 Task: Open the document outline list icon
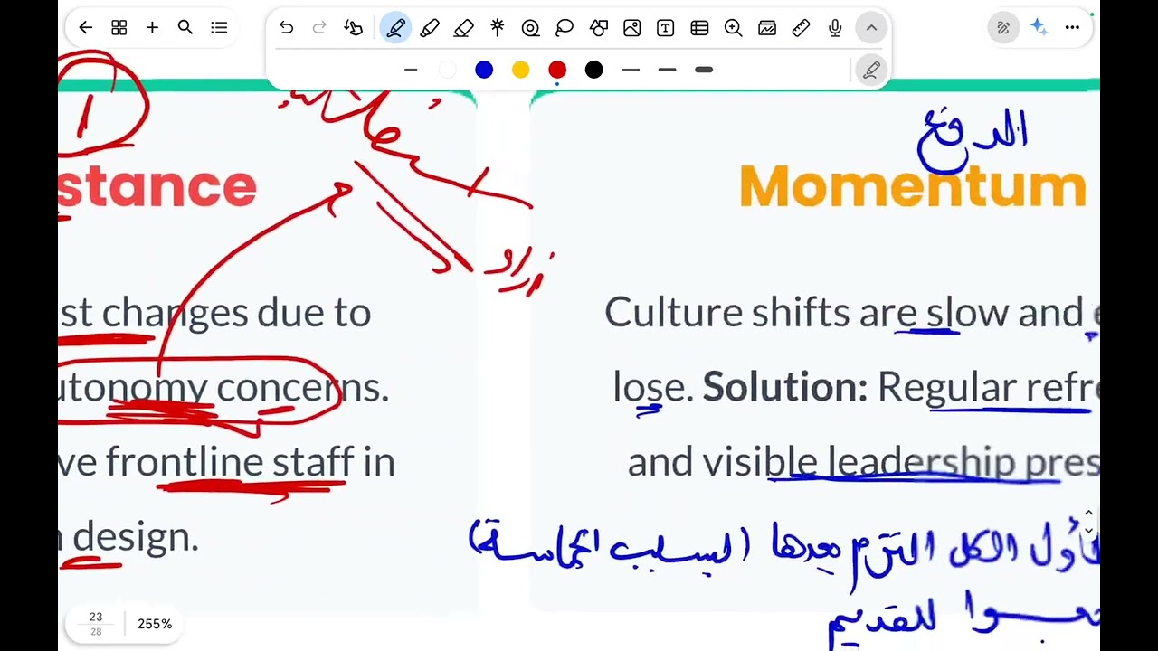(x=219, y=28)
